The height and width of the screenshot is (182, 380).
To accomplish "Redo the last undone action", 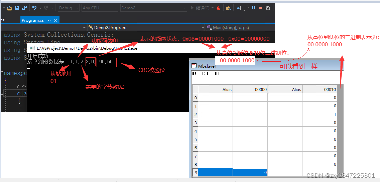I will pos(46,8).
